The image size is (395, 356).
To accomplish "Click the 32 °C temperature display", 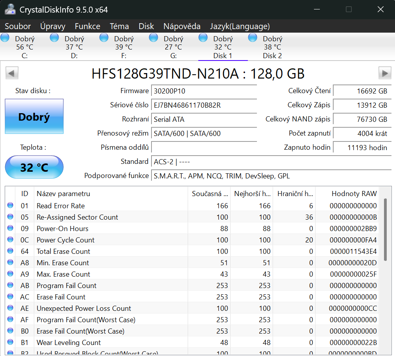I will (x=34, y=167).
